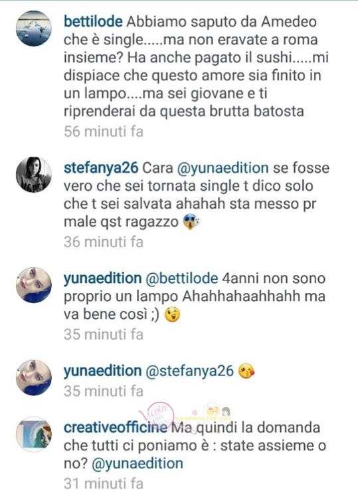This screenshot has width=358, height=501.
Task: Open bettilode's profile picture
Action: coord(34,29)
